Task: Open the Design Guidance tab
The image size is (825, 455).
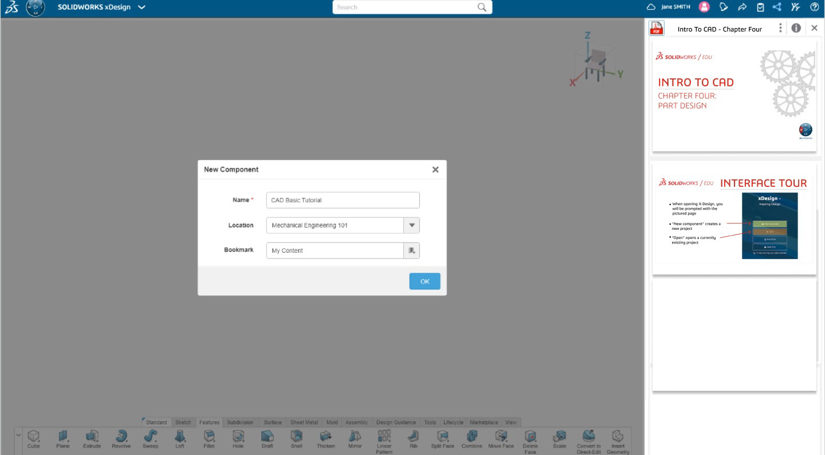Action: [x=396, y=422]
